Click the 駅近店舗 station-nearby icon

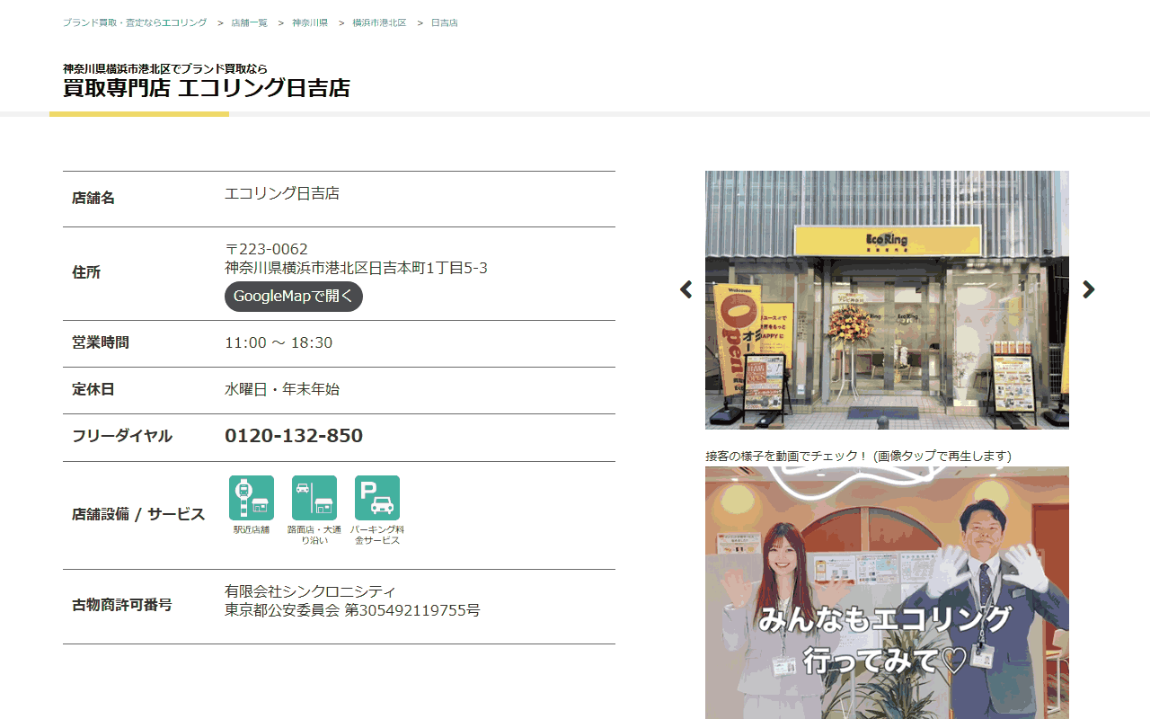pos(252,498)
